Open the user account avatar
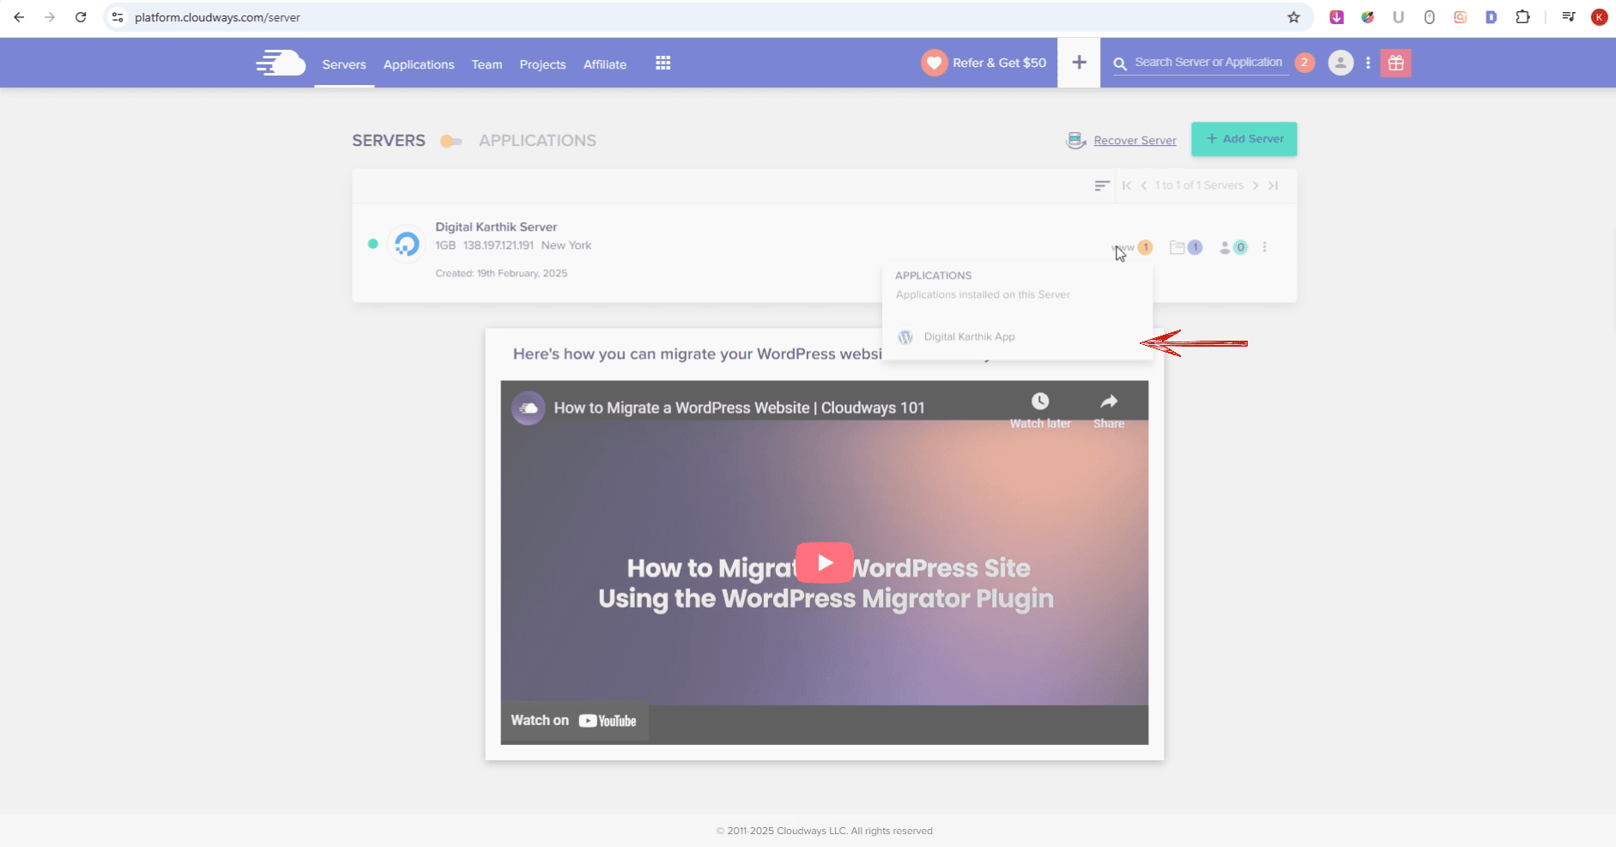The height and width of the screenshot is (847, 1616). click(x=1341, y=63)
